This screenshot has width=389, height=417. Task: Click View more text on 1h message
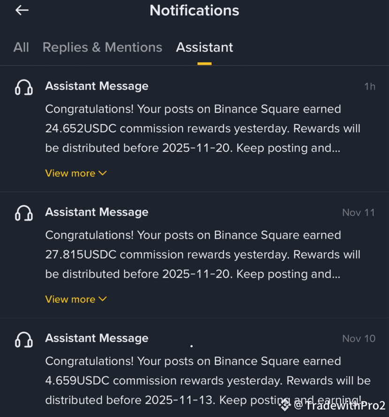(x=70, y=173)
